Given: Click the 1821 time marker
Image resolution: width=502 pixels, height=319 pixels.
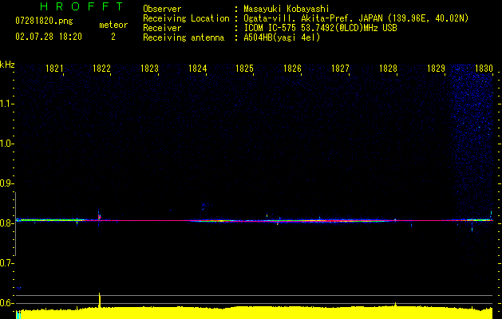Looking at the screenshot, I should click(54, 69).
